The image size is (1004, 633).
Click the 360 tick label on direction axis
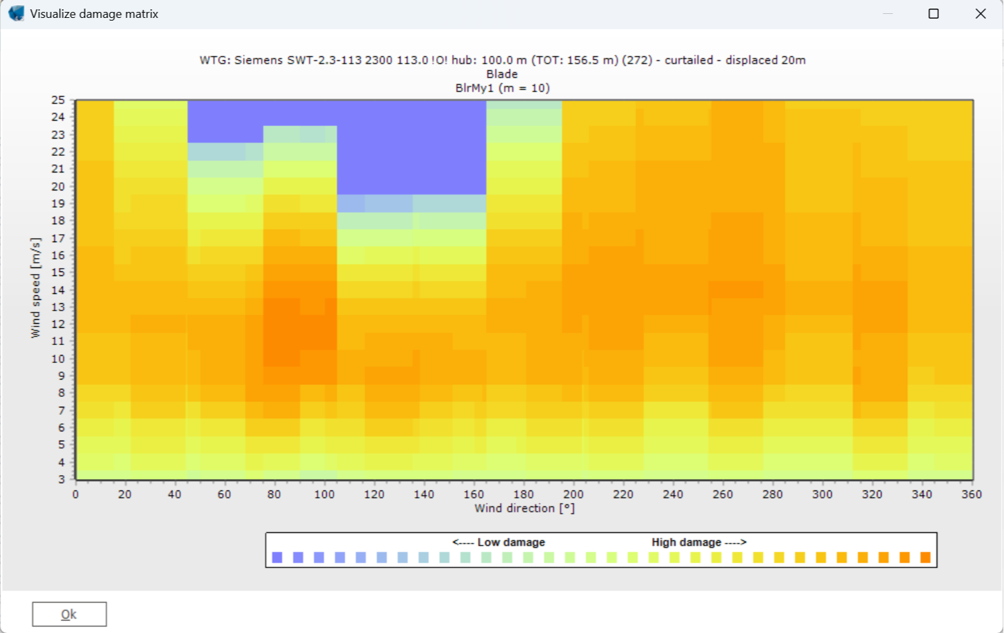click(971, 494)
